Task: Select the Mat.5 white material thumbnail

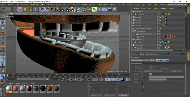Action: (x=9, y=88)
